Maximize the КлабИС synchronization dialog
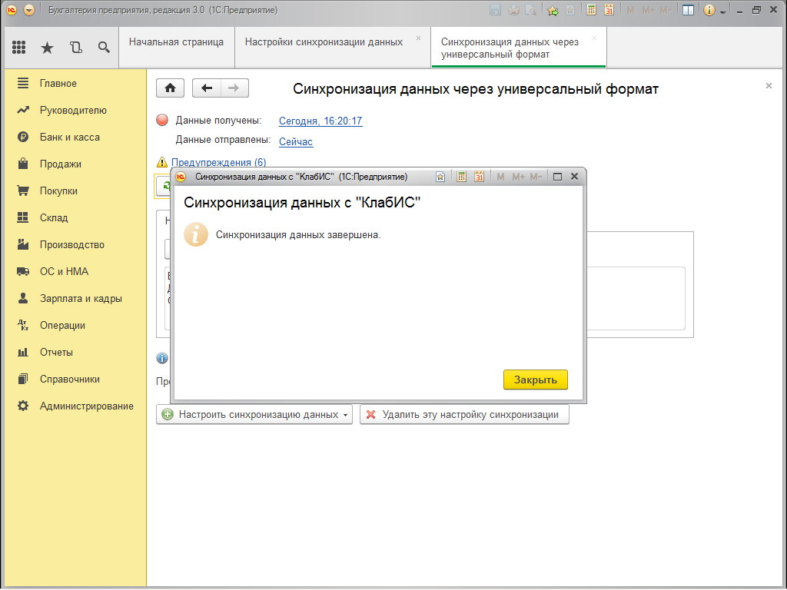The image size is (787, 590). [x=557, y=177]
